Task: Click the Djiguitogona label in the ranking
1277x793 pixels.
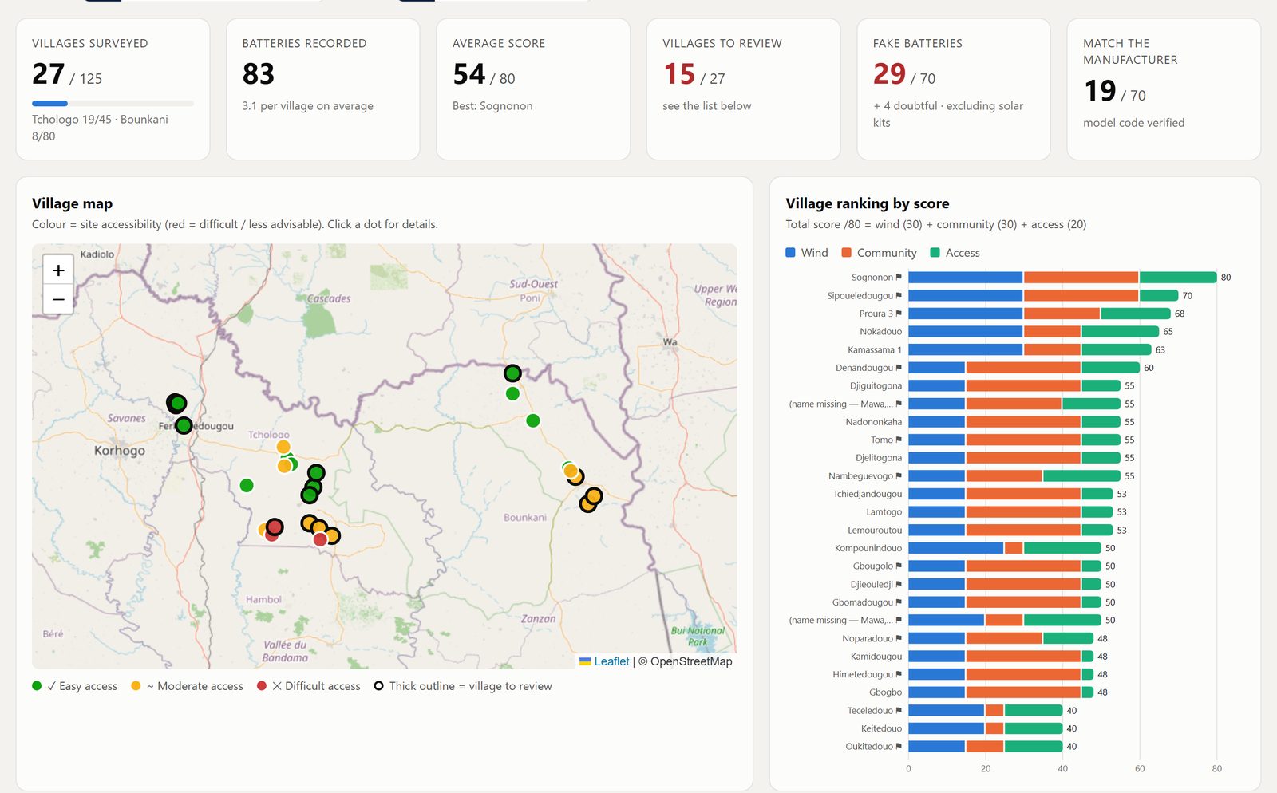Action: (876, 386)
